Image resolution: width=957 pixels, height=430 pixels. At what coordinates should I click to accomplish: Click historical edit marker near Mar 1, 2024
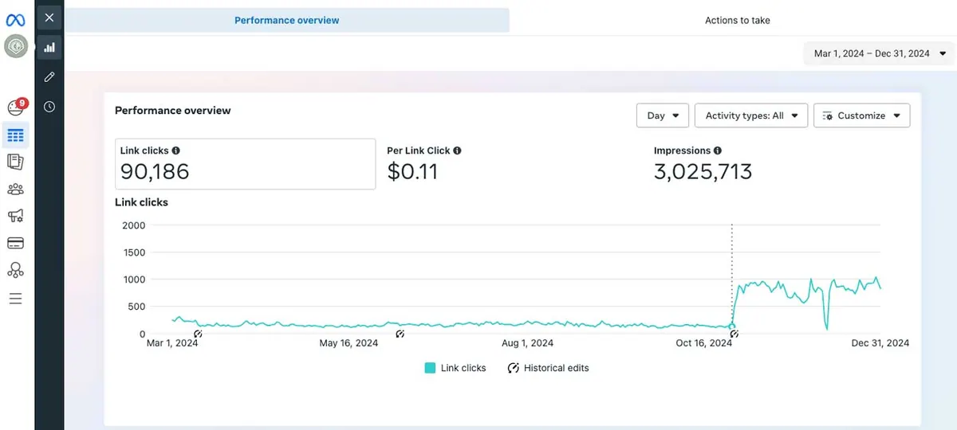pos(198,334)
